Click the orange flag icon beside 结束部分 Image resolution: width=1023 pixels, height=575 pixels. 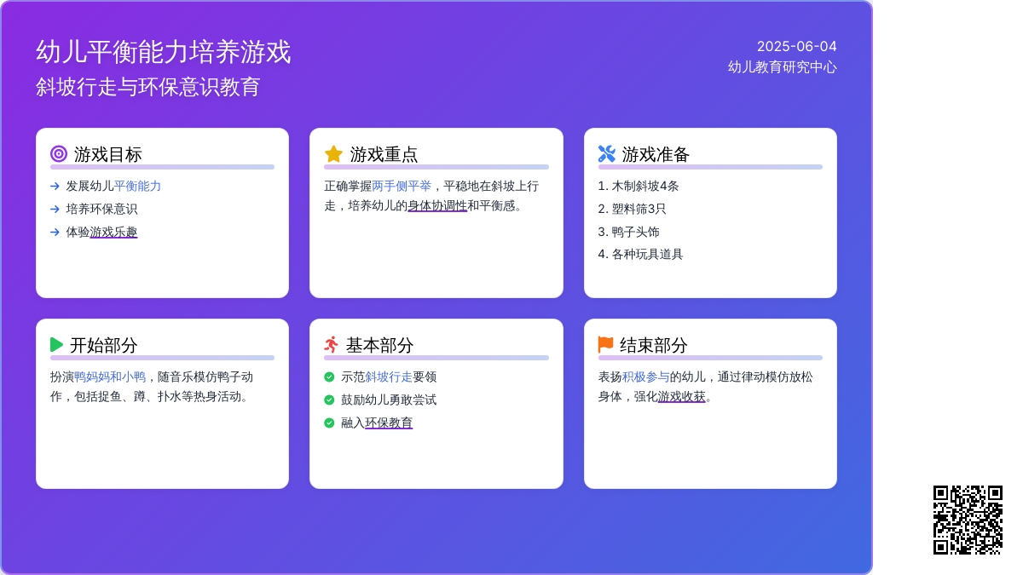606,345
